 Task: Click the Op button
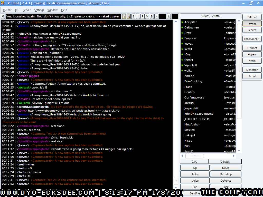tap(195, 168)
